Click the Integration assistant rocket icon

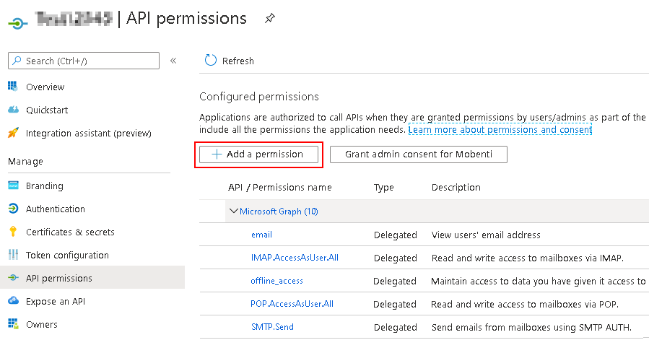click(13, 133)
